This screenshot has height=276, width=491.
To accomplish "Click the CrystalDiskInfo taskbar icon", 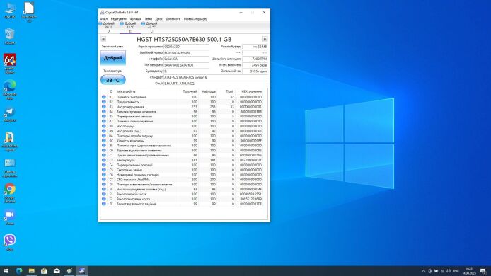I will pos(82,271).
